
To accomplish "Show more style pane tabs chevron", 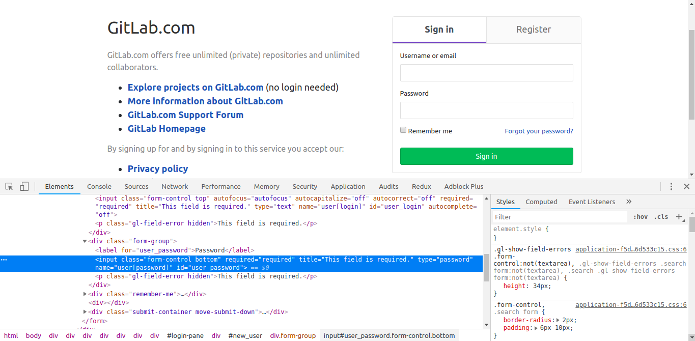I will [629, 202].
